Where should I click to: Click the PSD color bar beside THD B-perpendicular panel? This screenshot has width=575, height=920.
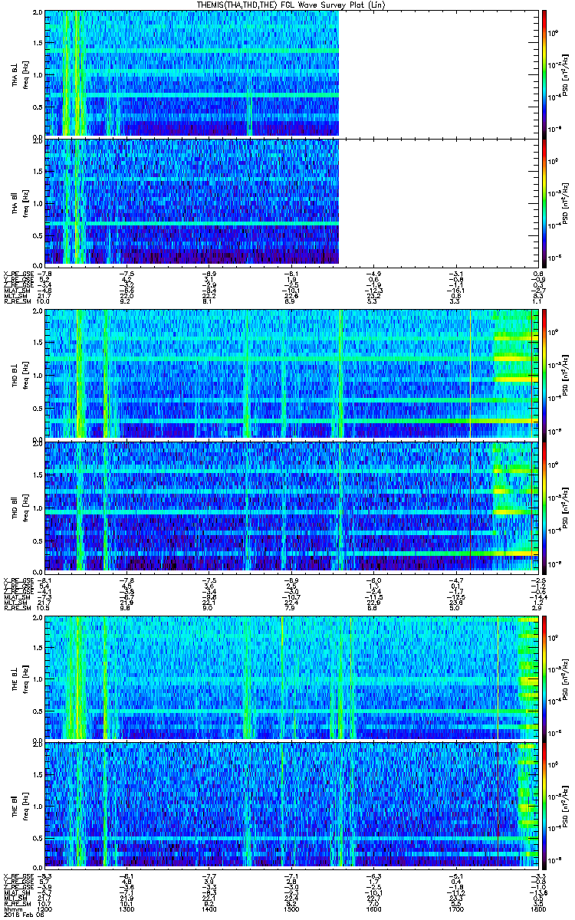[x=544, y=374]
